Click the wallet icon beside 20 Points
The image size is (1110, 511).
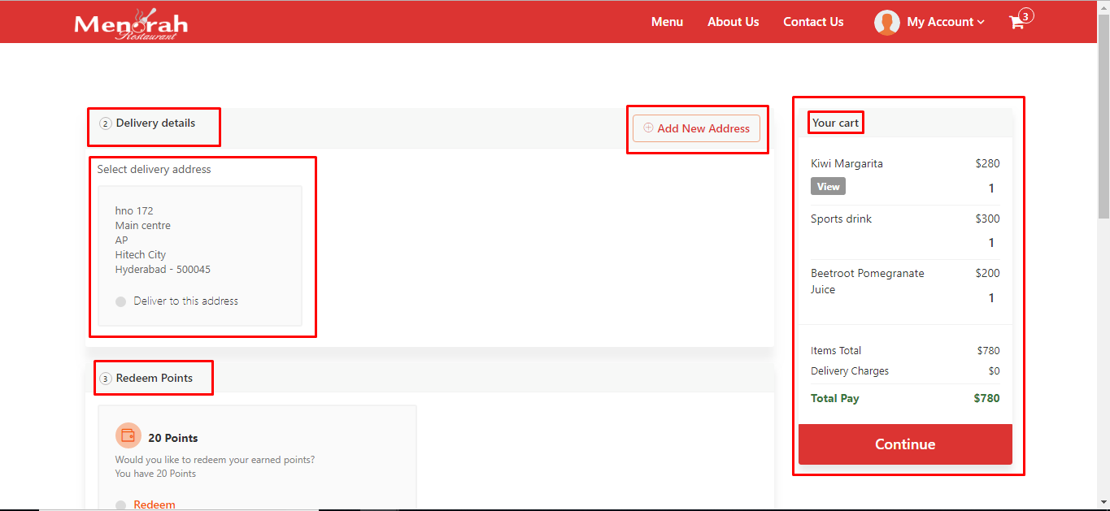click(x=128, y=435)
